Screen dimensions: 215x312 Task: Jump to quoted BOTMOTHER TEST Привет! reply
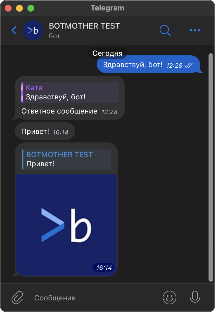(66, 159)
